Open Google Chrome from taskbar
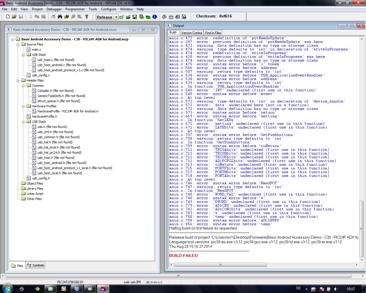This screenshot has width=366, height=293. 37,289
